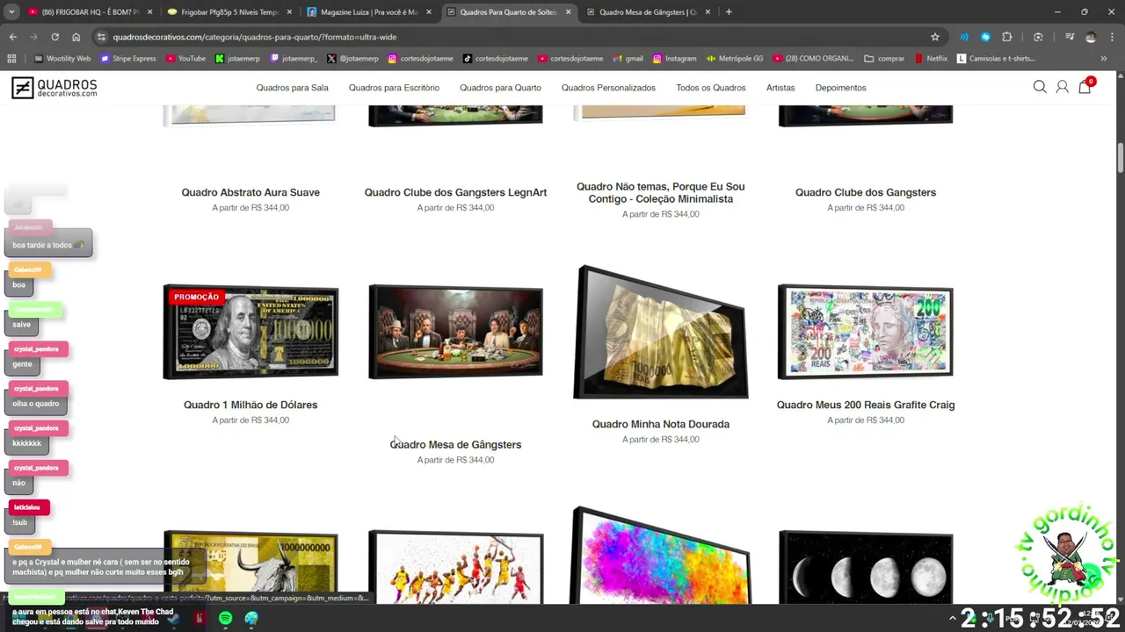Open the 200 Reais Grafite Craig image
1125x632 pixels.
[x=866, y=332]
